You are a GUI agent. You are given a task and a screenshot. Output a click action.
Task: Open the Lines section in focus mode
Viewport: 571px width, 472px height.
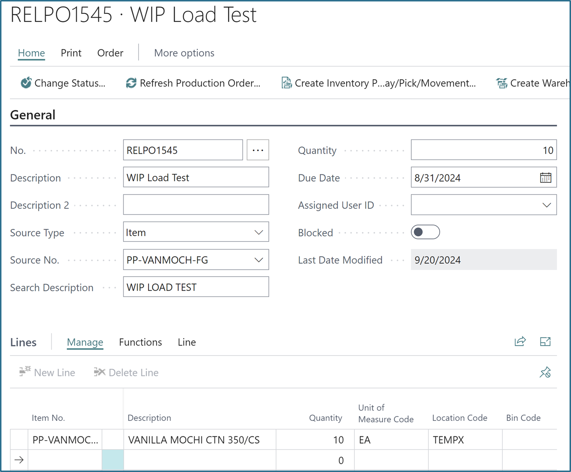[545, 341]
